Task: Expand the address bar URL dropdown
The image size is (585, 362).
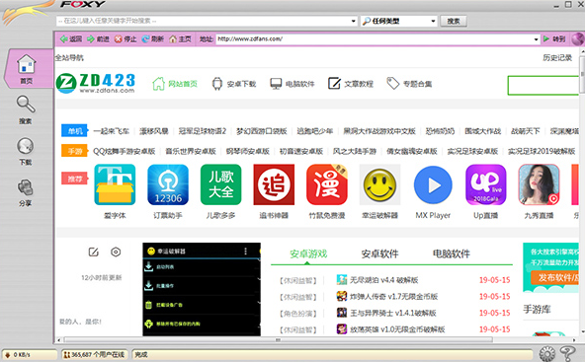Action: (x=536, y=39)
